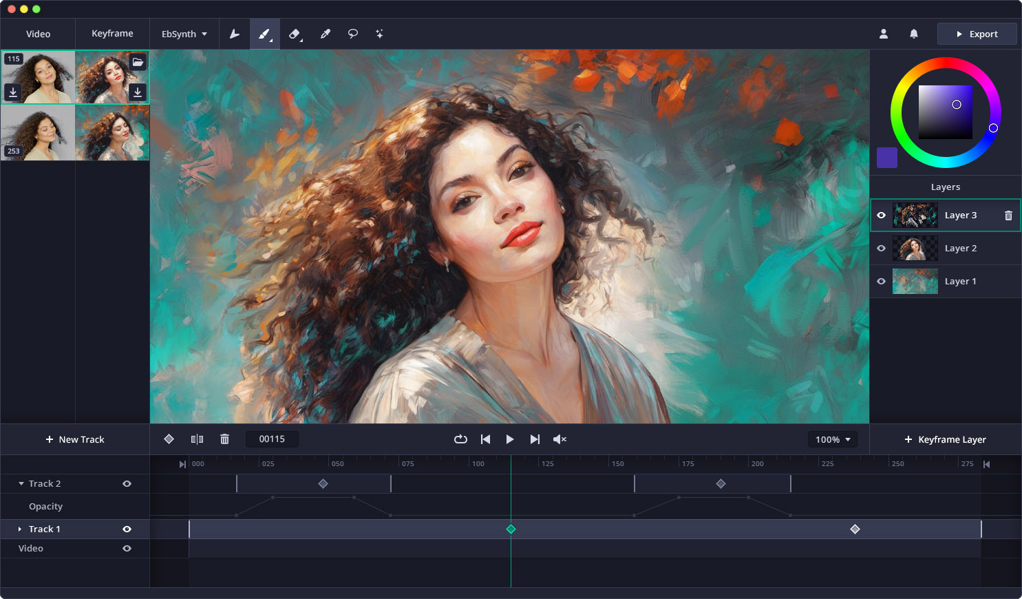Switch to the Keyframe tab

click(112, 34)
